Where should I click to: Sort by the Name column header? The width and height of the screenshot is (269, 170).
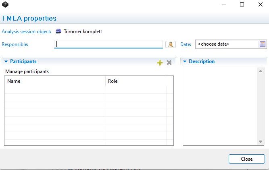[x=55, y=81]
